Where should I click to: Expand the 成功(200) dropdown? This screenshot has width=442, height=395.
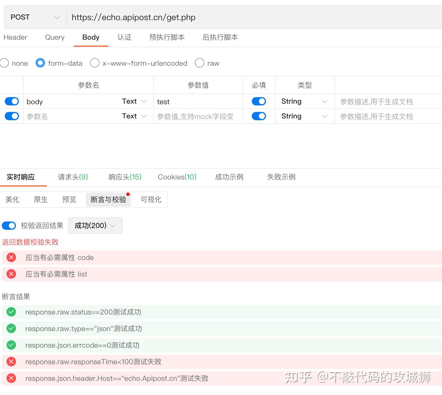tap(95, 226)
